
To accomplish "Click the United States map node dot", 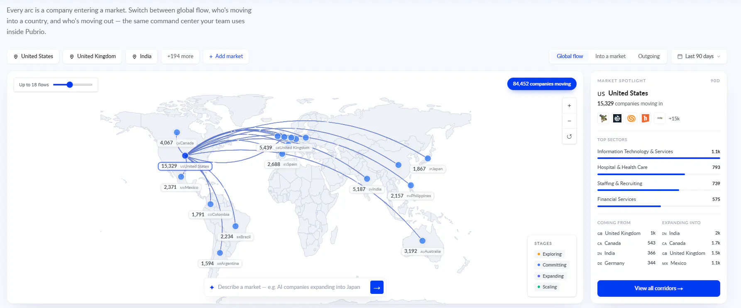I will pyautogui.click(x=185, y=156).
